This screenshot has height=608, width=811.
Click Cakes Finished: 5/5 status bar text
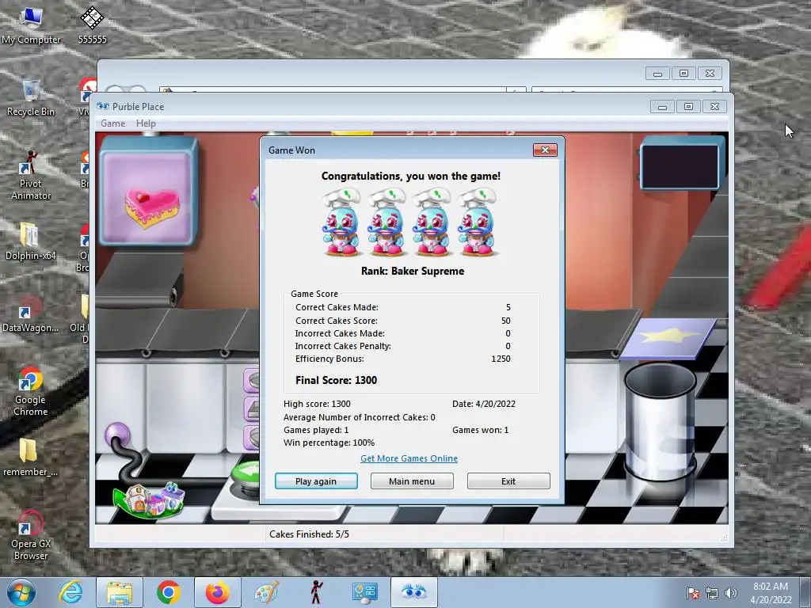tap(310, 534)
